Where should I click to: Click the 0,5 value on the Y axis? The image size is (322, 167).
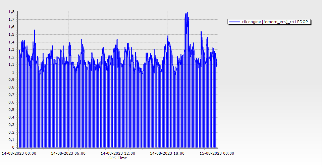11,110
